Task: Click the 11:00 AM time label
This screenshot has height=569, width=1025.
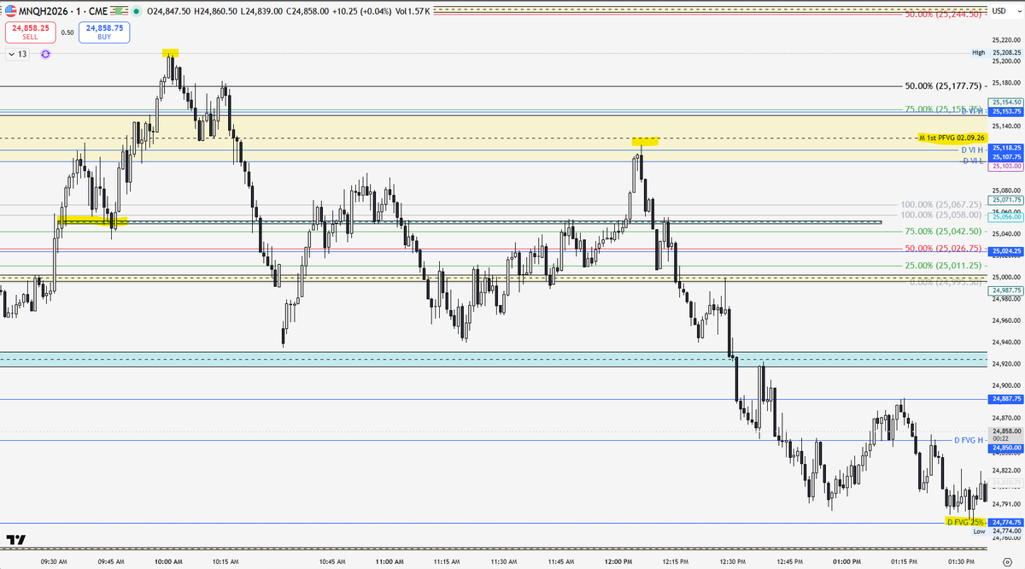Action: pos(389,561)
